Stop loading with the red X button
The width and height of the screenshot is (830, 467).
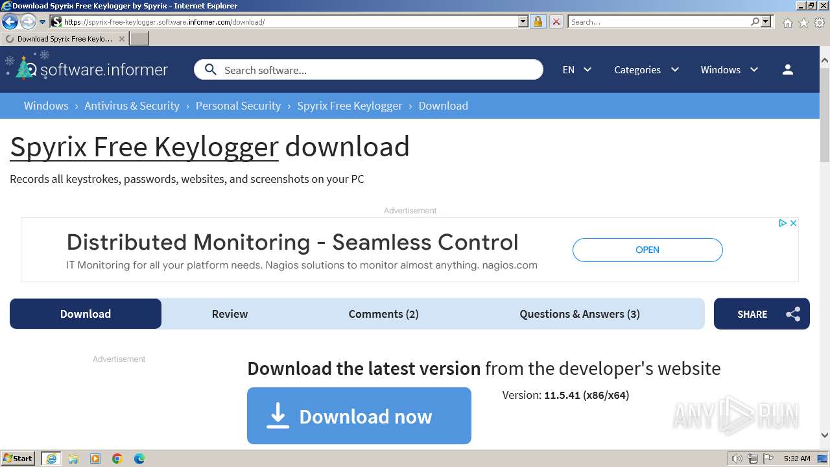[556, 21]
